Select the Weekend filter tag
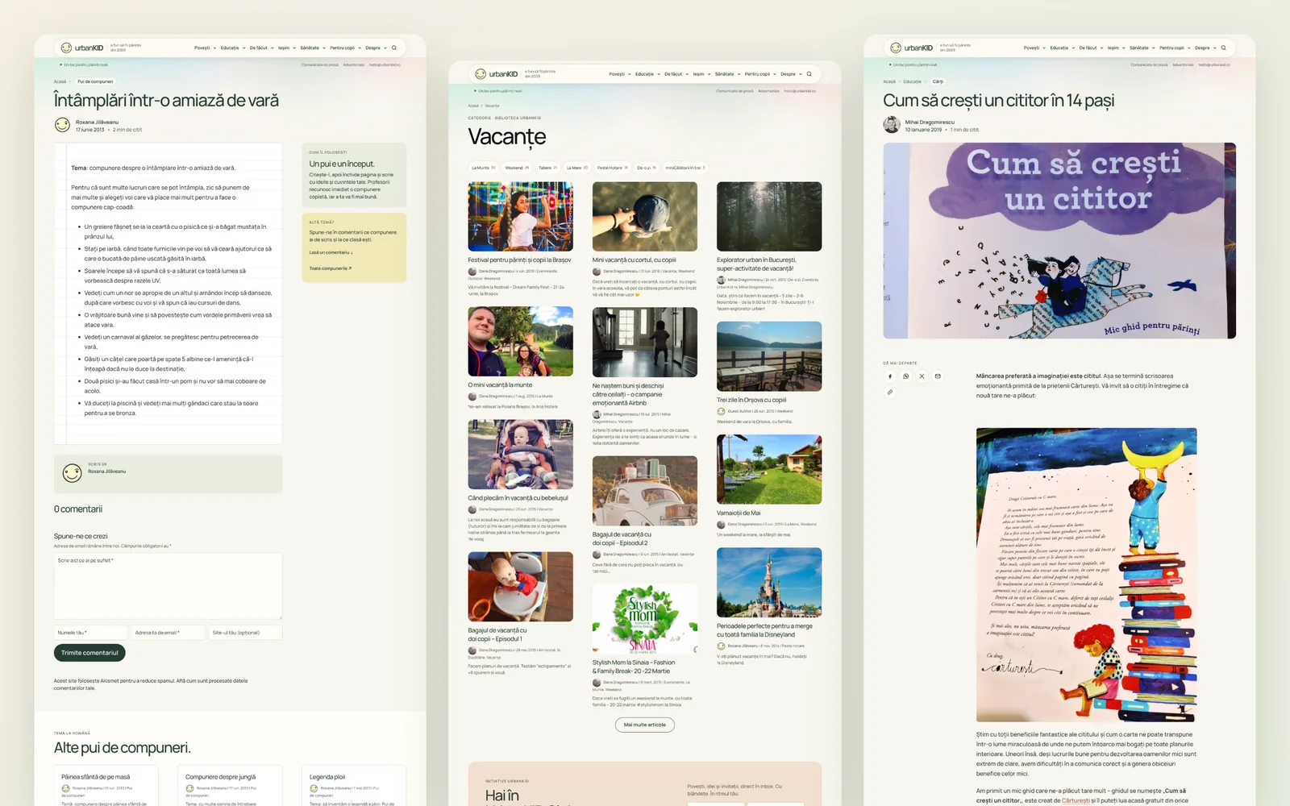The width and height of the screenshot is (1290, 806). point(517,168)
